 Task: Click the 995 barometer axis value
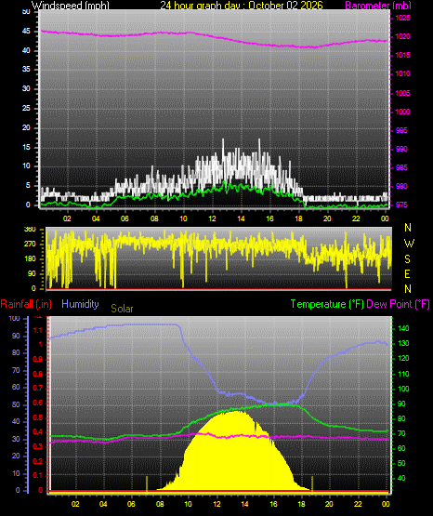click(401, 131)
